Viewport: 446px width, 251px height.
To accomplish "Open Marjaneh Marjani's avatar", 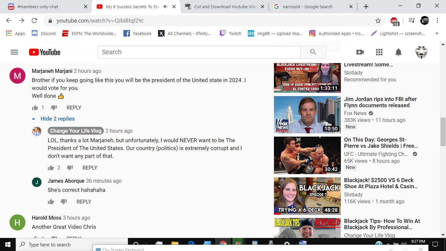I will (x=17, y=76).
